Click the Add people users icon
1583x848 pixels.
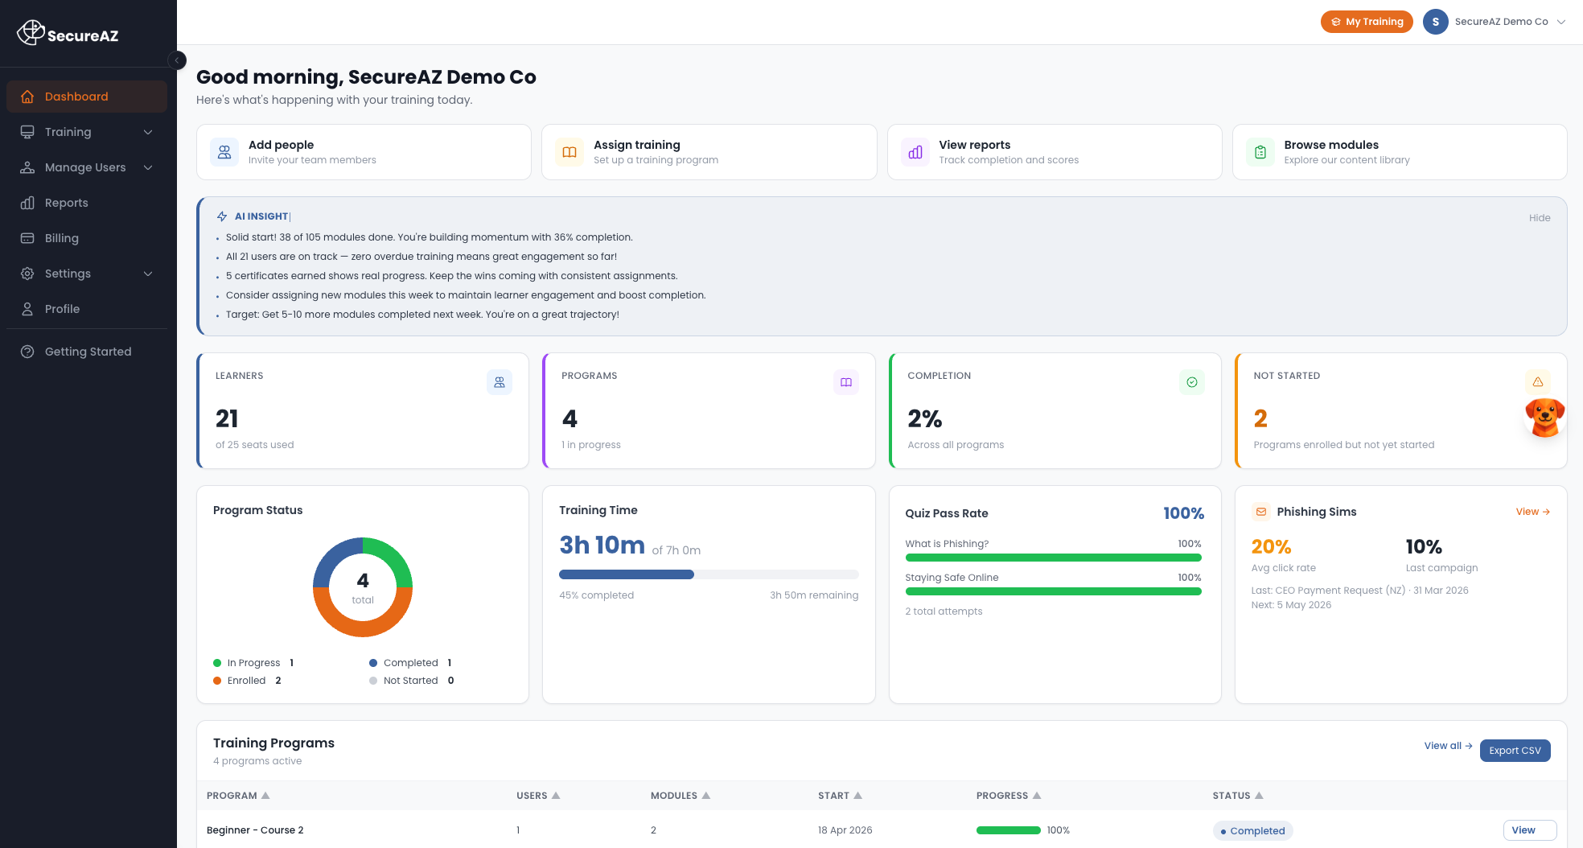(224, 152)
